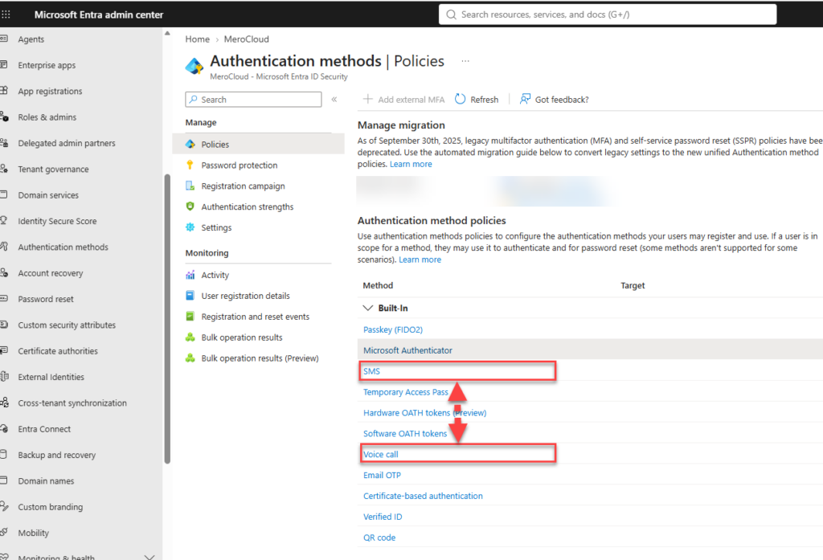The width and height of the screenshot is (823, 560).
Task: Focus the Manage menu Search box
Action: (253, 99)
